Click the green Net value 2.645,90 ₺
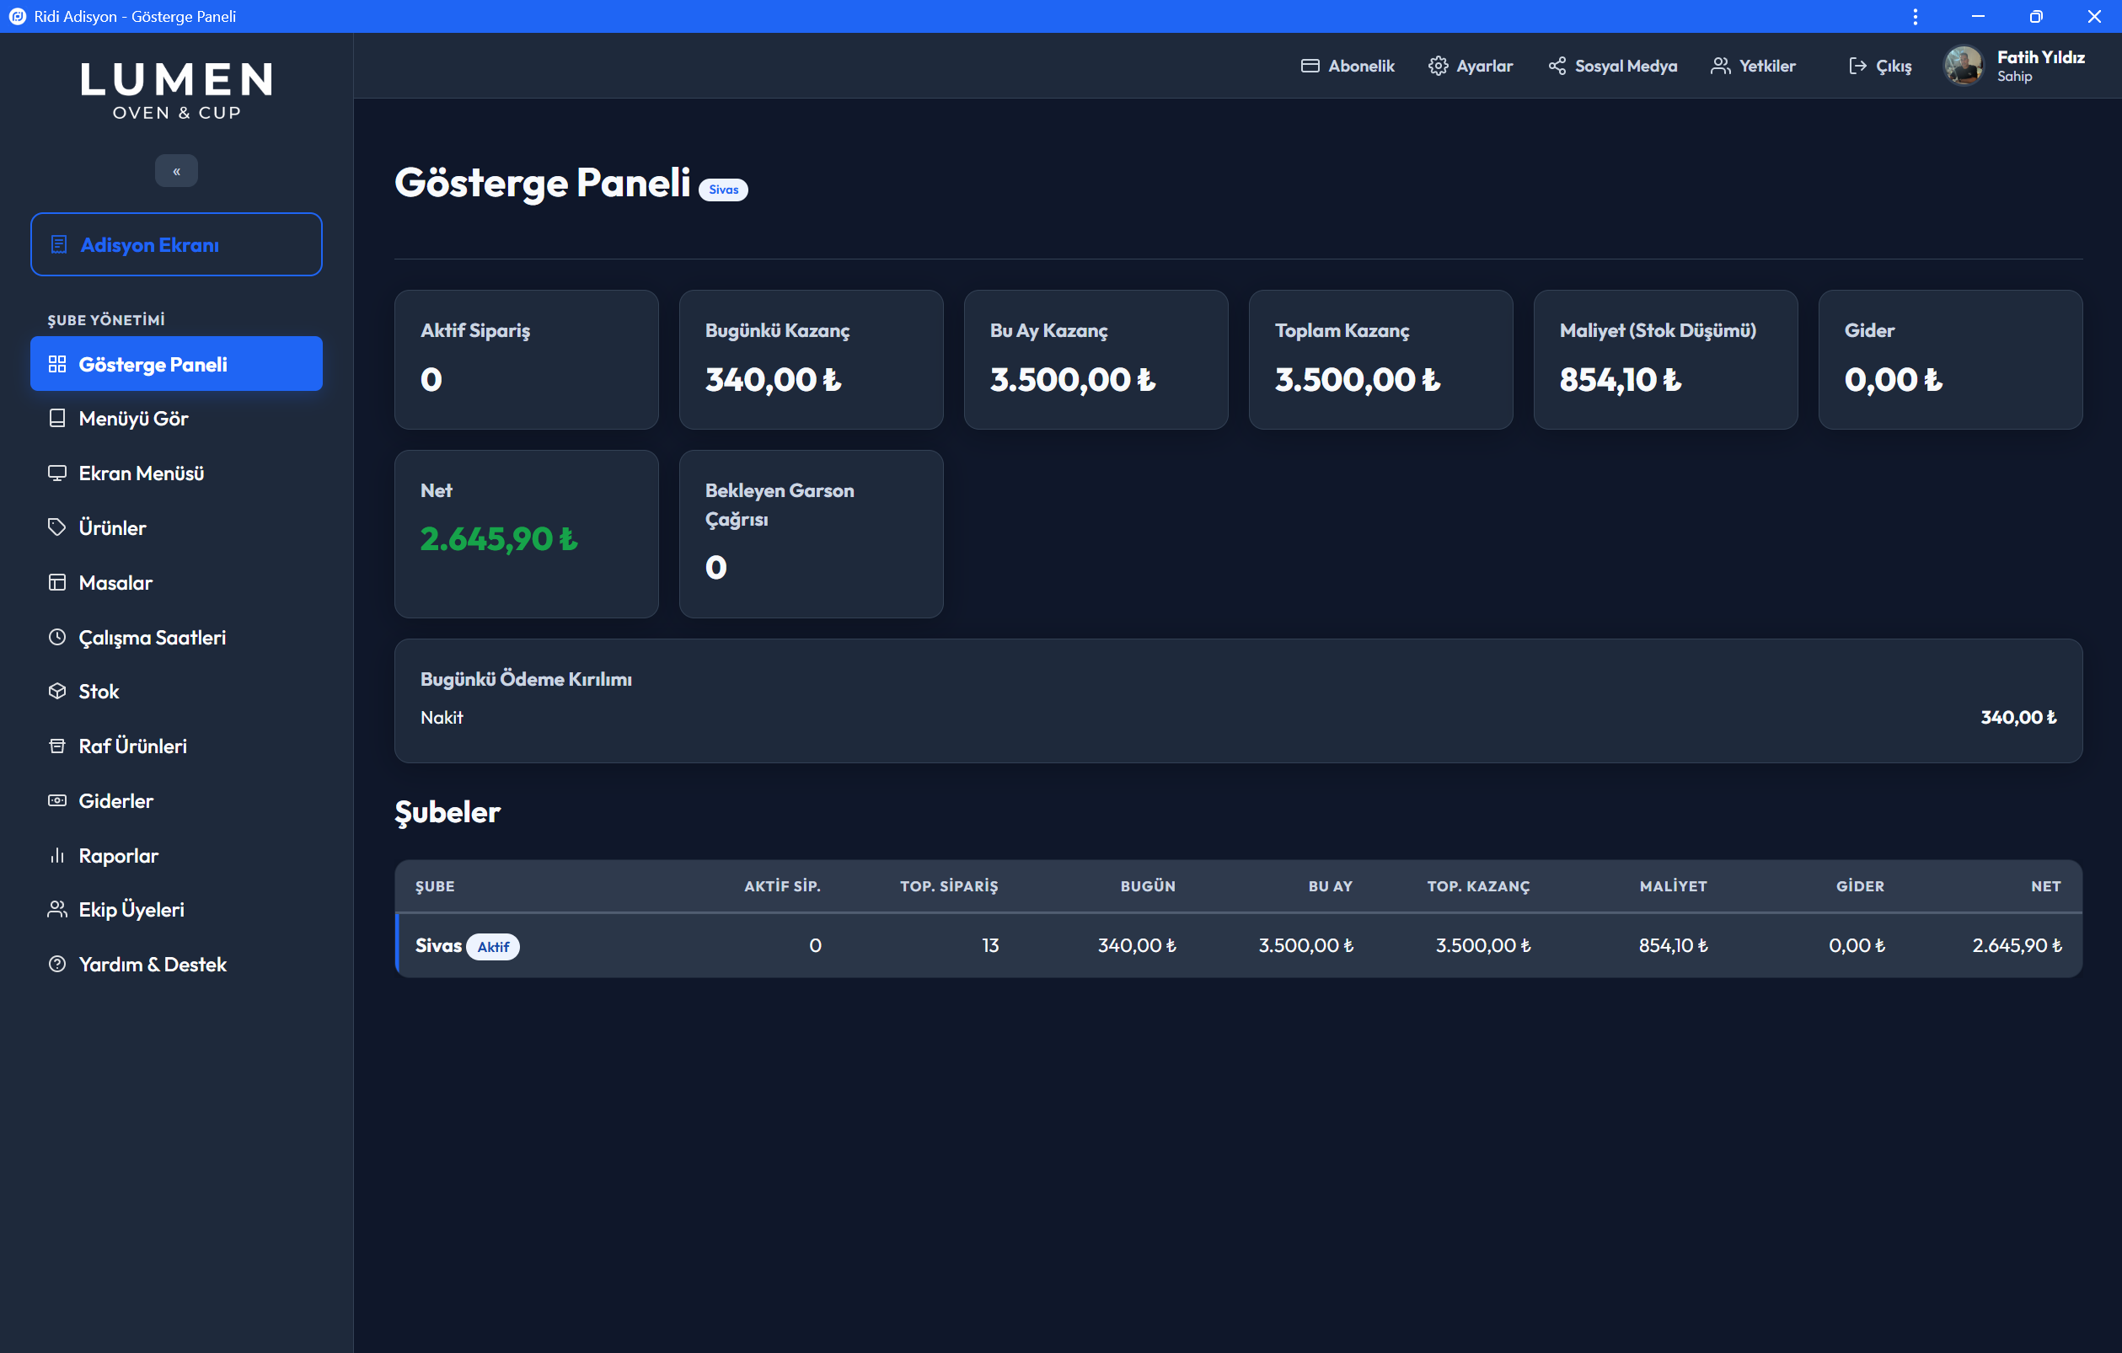Image resolution: width=2122 pixels, height=1353 pixels. (x=499, y=539)
